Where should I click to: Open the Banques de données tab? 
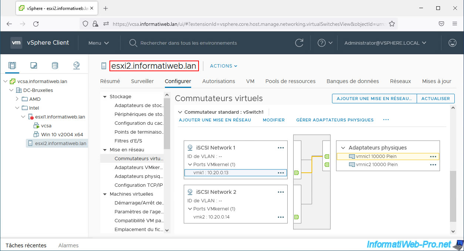(352, 81)
